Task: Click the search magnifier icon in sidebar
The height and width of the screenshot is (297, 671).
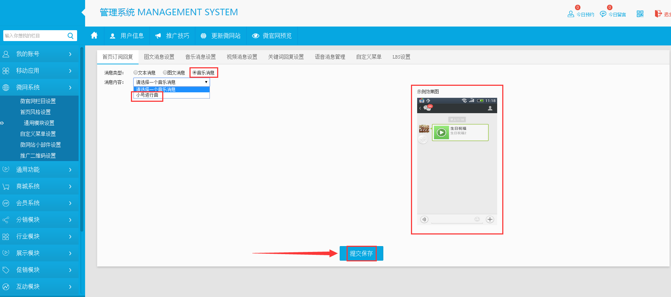Action: pyautogui.click(x=71, y=36)
